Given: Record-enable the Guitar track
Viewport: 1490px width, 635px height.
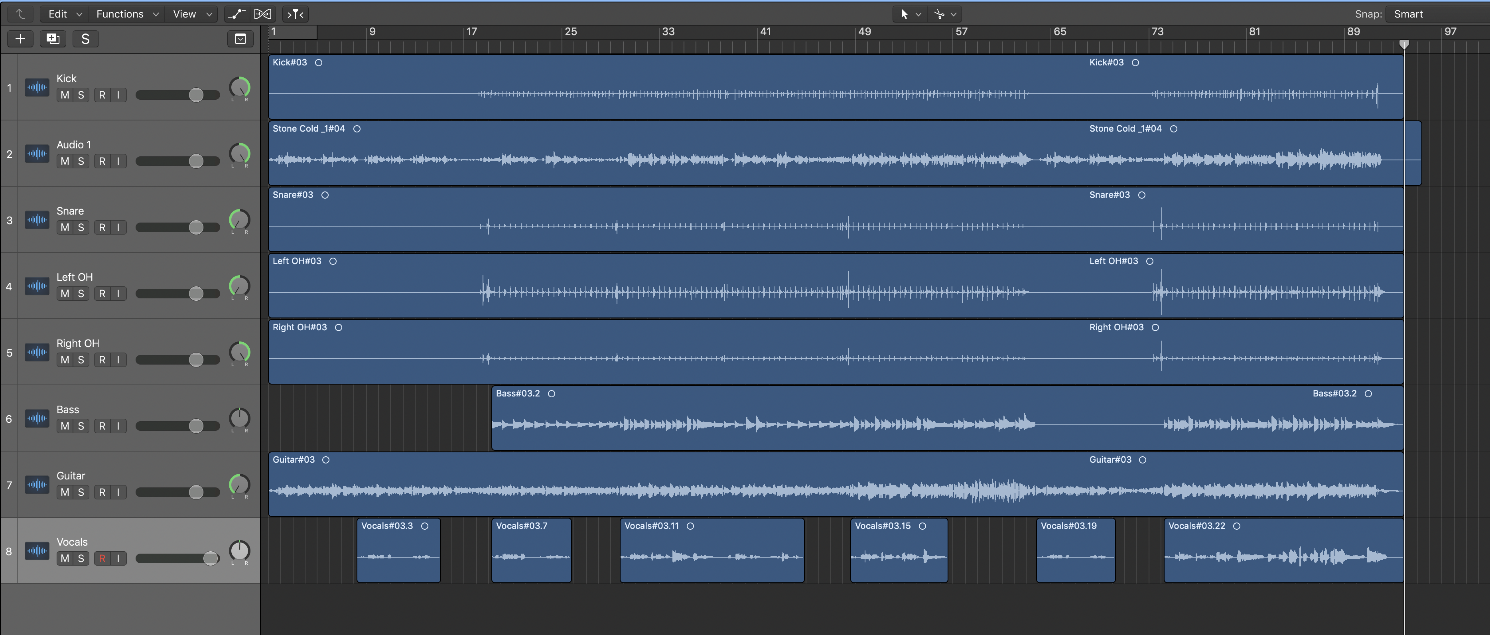Looking at the screenshot, I should click(x=102, y=492).
